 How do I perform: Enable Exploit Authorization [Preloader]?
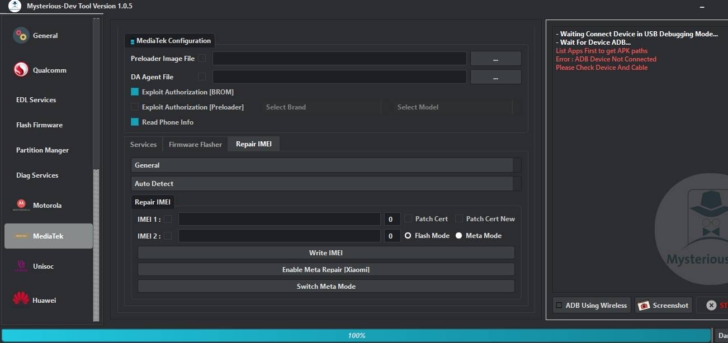click(x=134, y=107)
